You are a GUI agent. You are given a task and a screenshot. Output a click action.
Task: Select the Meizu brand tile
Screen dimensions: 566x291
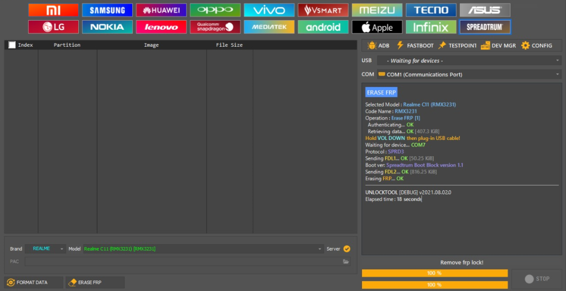click(377, 10)
